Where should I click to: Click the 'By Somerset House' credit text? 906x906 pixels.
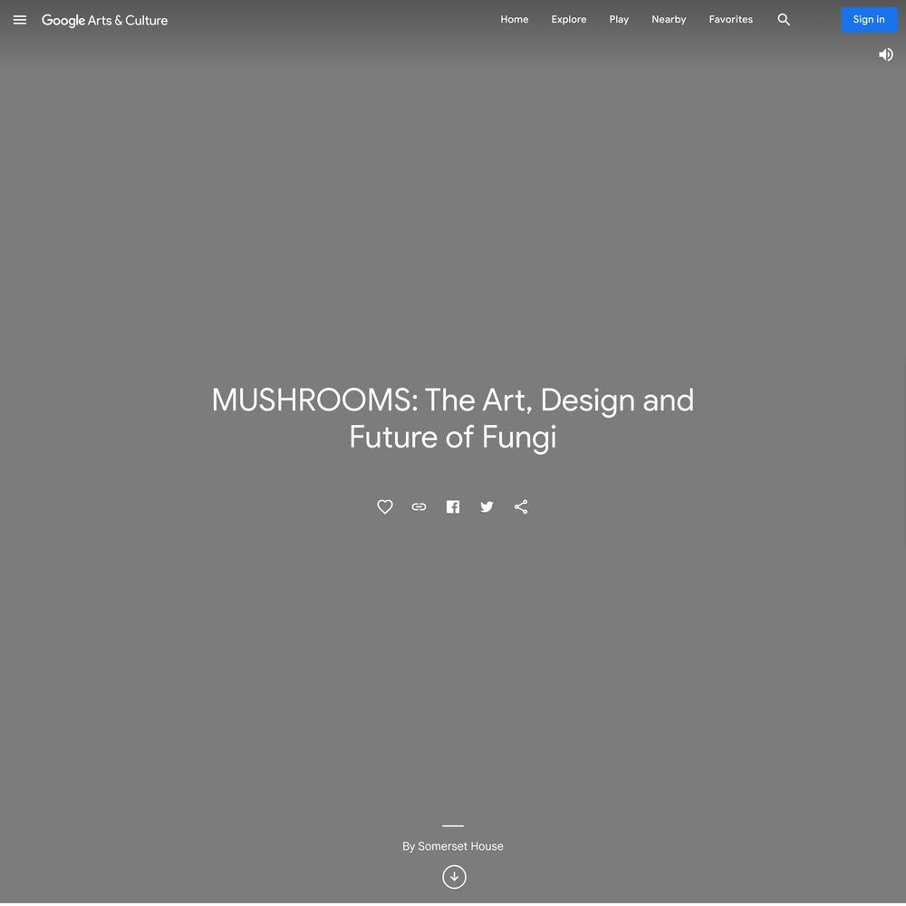tap(453, 846)
